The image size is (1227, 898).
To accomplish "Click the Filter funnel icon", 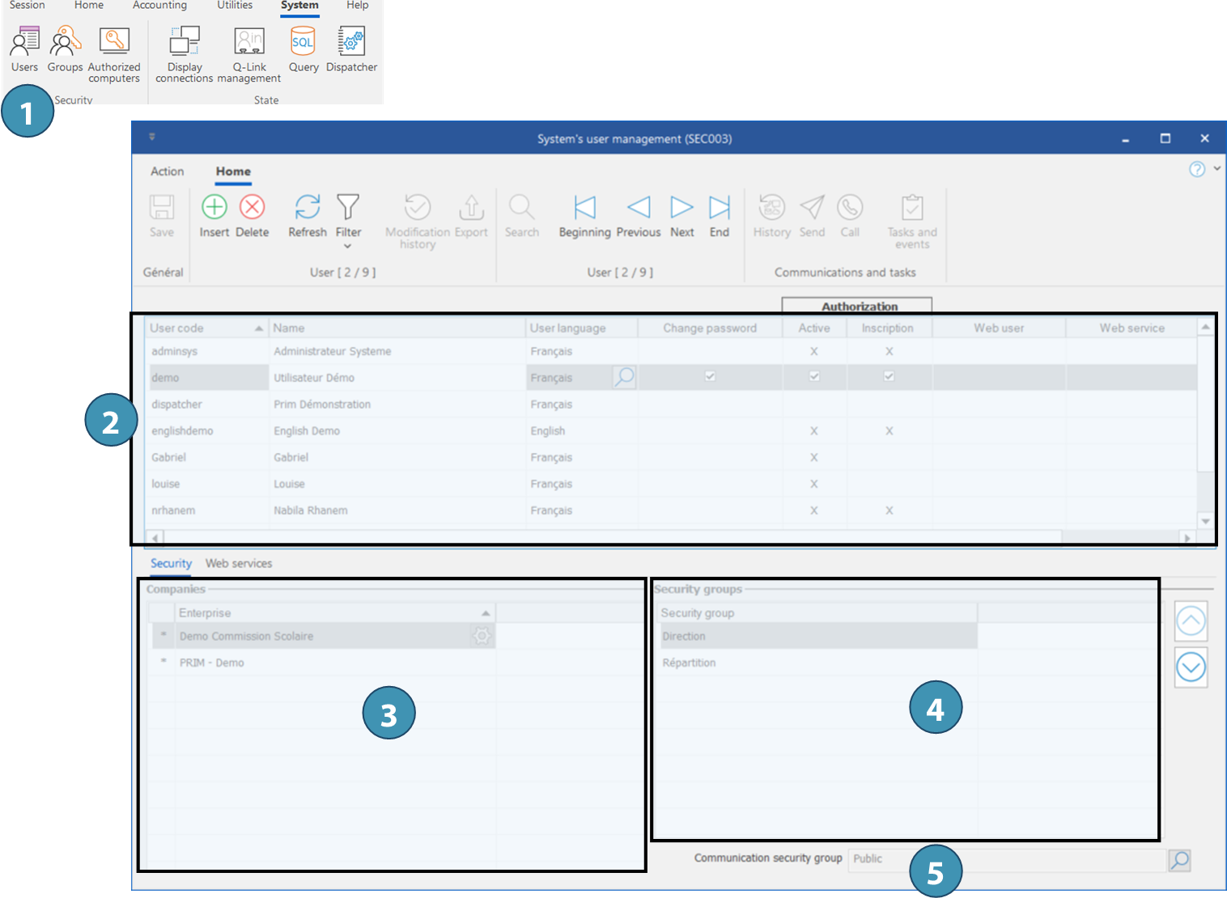I will (x=348, y=207).
